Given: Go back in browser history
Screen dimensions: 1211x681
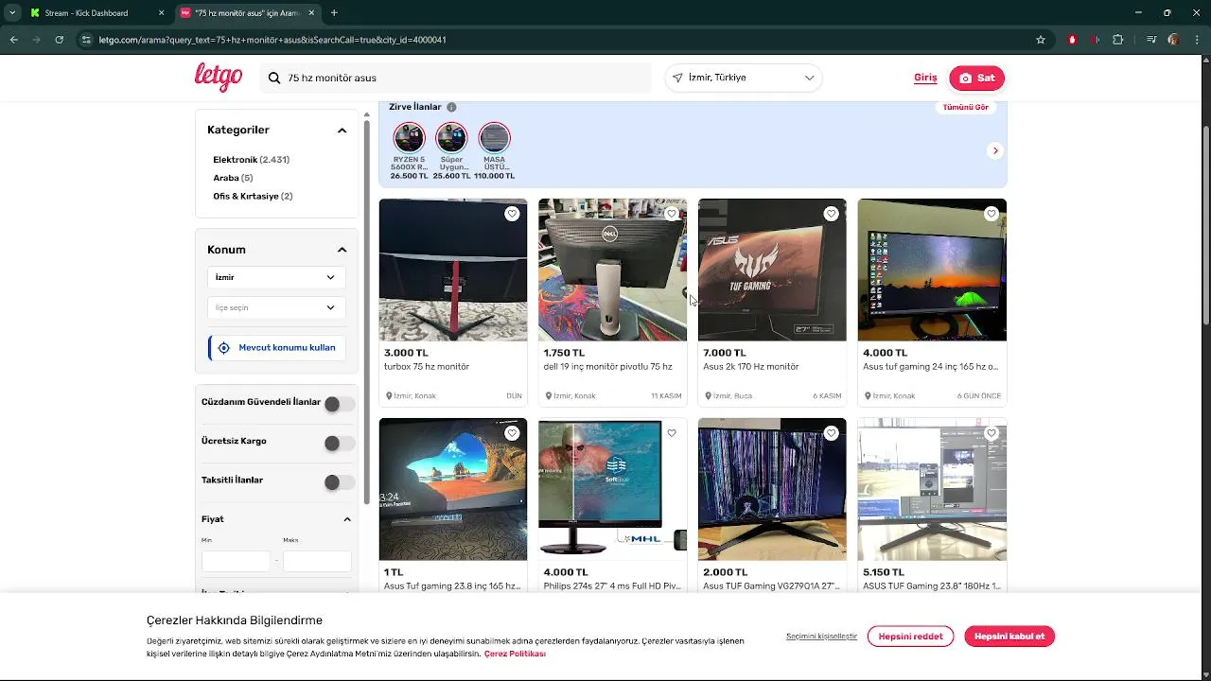Looking at the screenshot, I should pyautogui.click(x=13, y=40).
